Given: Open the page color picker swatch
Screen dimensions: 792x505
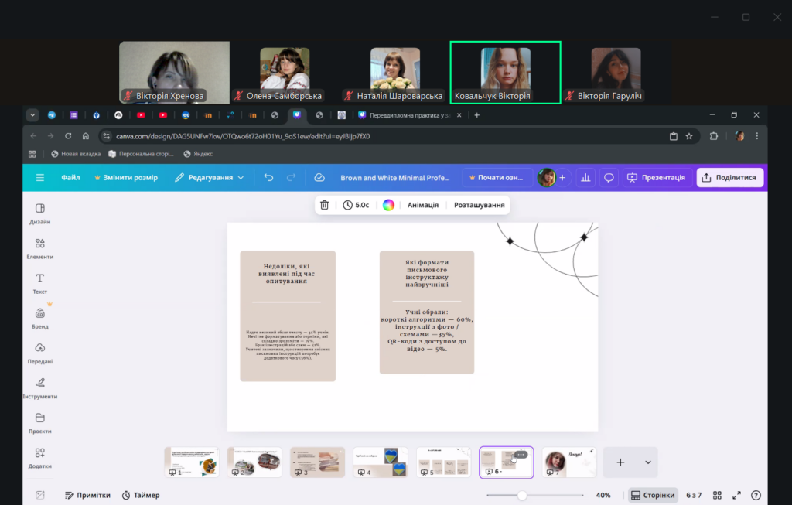Looking at the screenshot, I should 388,205.
